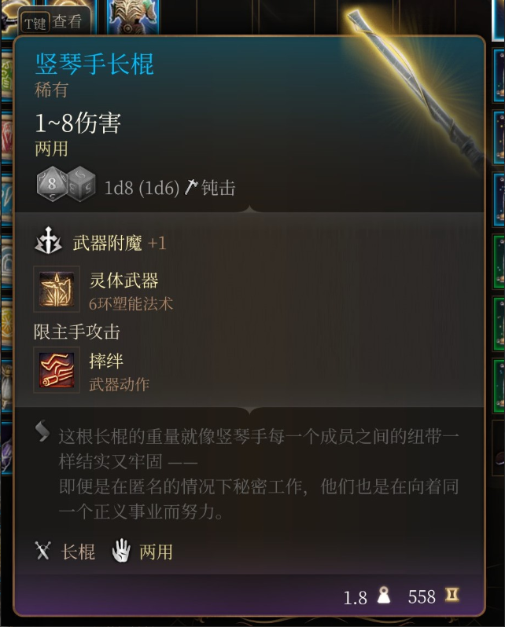
Task: Click the crossed swords 长棍 weapon type icon
Action: 42,551
